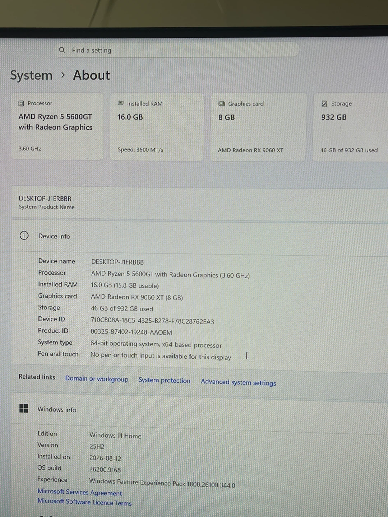Select the Processor summary card

click(57, 126)
